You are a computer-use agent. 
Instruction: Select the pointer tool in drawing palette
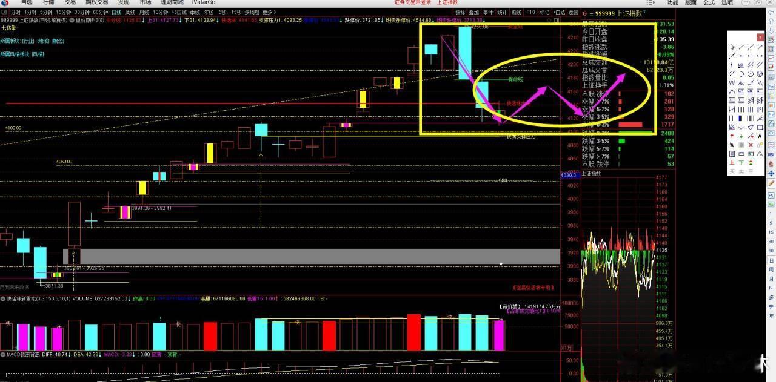pos(732,47)
